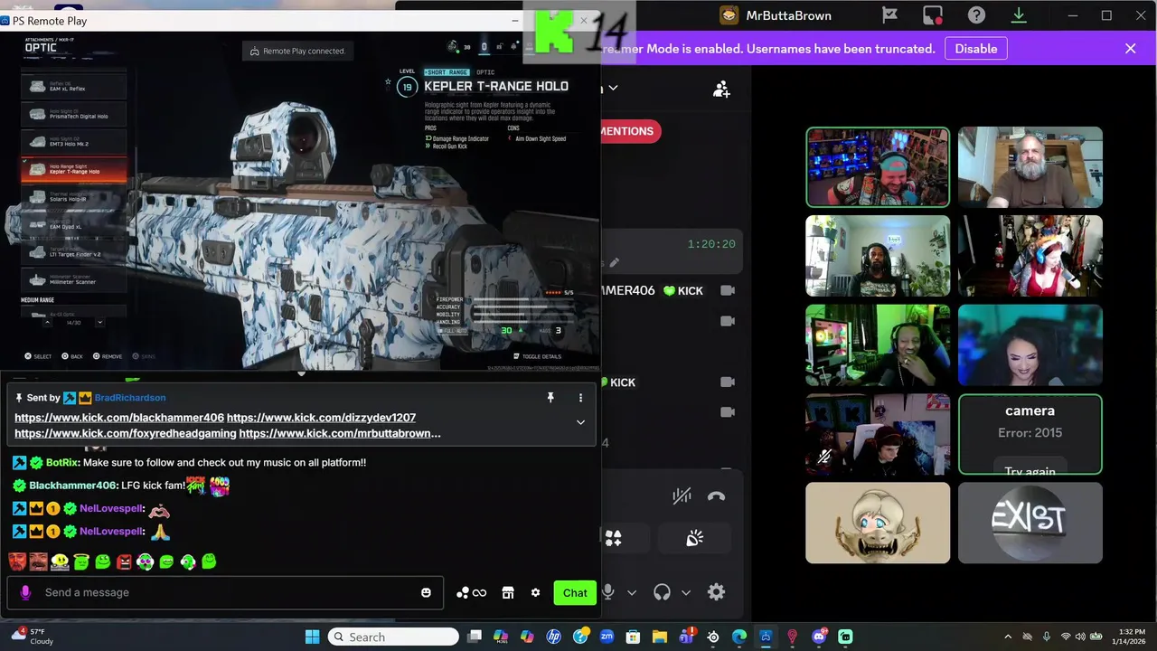The image size is (1157, 651).
Task: Open the Discord soundboard icon
Action: 694,538
